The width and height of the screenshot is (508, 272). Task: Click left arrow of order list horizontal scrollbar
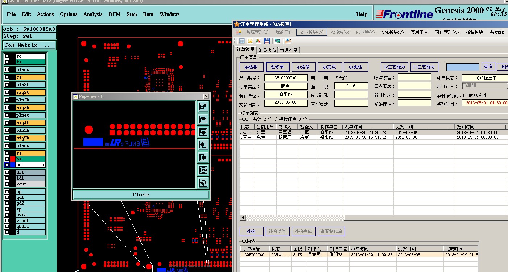243,218
